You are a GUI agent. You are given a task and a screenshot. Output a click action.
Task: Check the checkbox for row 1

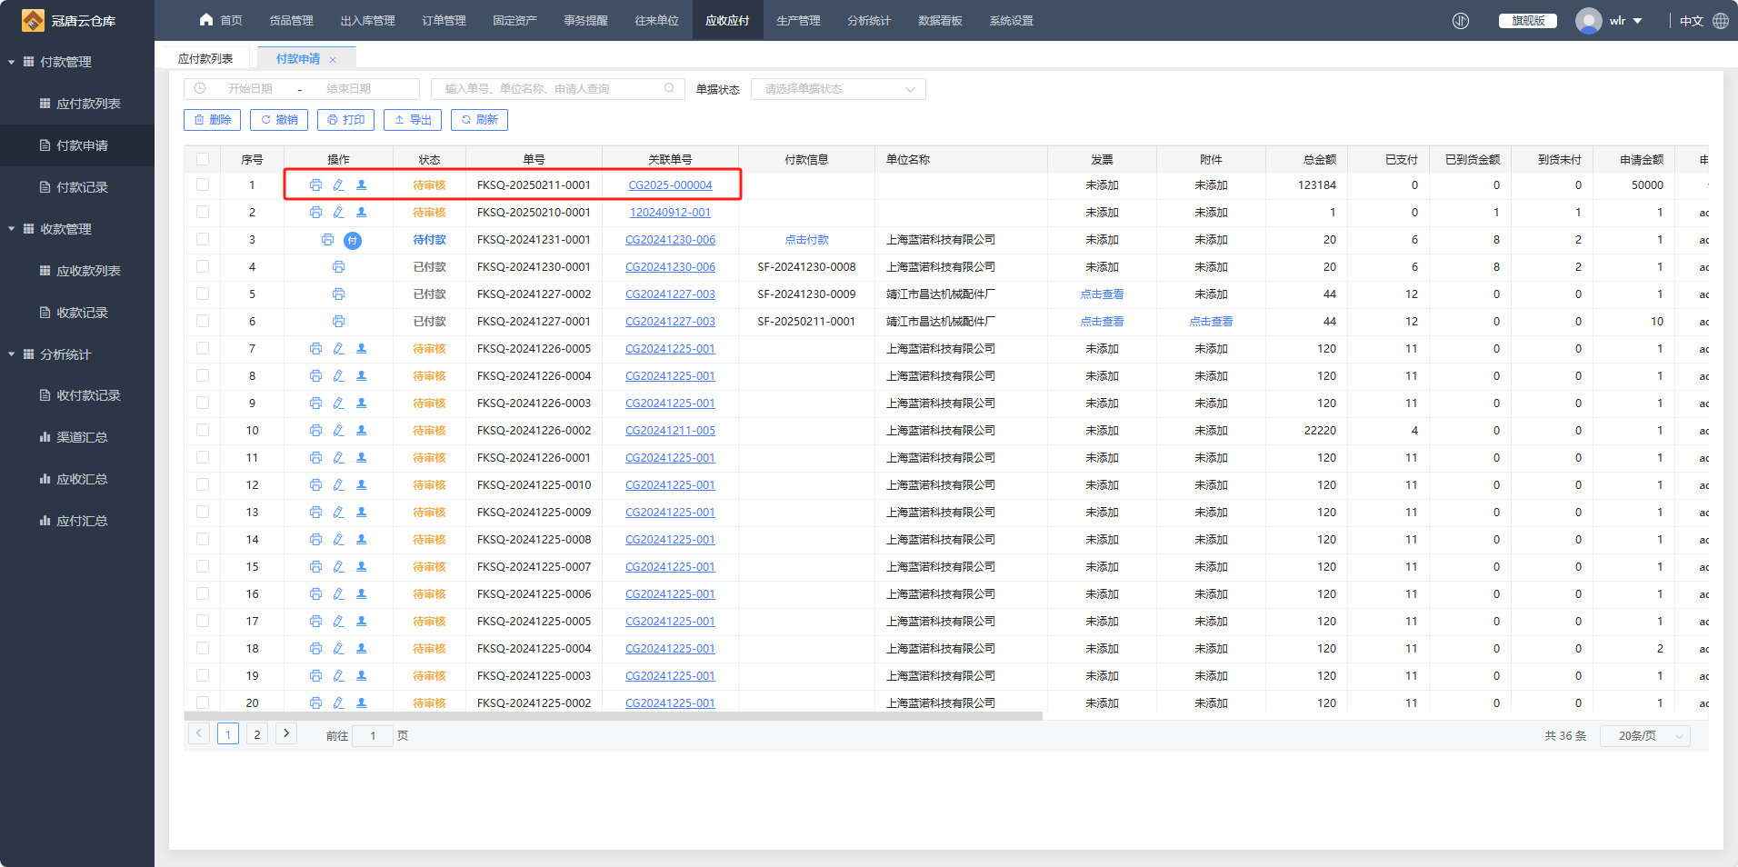(x=203, y=185)
